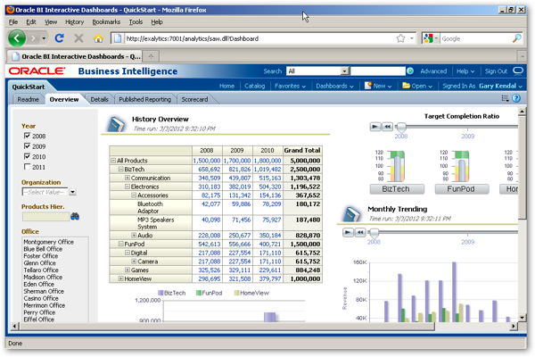The height and width of the screenshot is (357, 535).
Task: Collapse the BizTech row
Action: pyautogui.click(x=120, y=169)
